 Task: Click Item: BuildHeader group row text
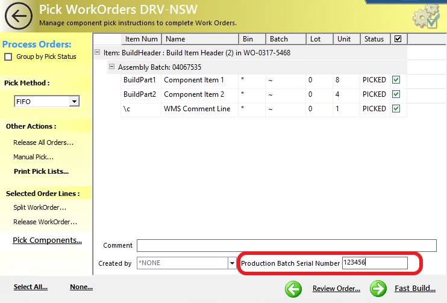tap(197, 53)
